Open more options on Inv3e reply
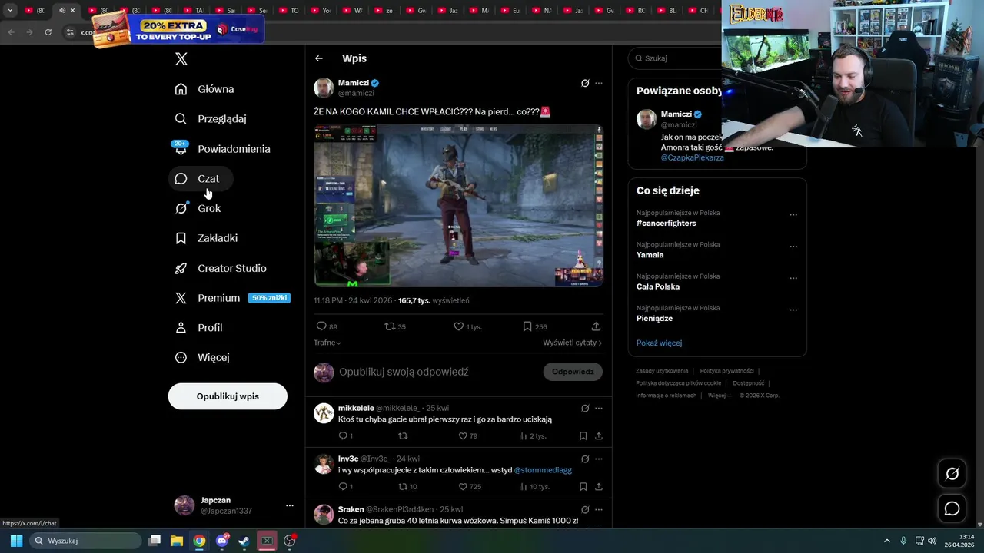The width and height of the screenshot is (984, 553). 599,459
